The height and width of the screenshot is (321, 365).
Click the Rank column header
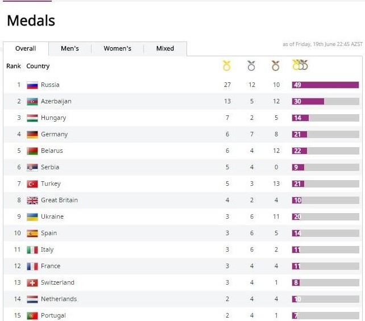[x=14, y=66]
